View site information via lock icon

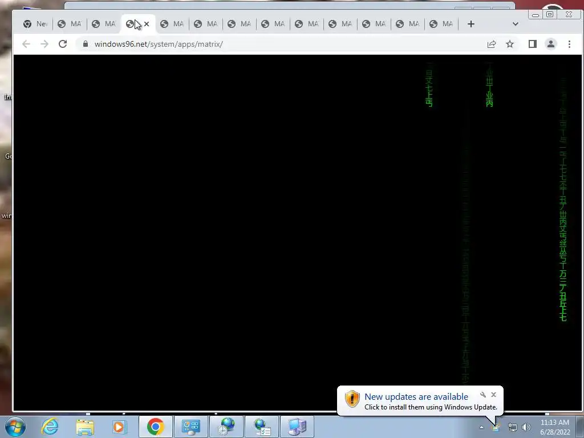tap(86, 44)
